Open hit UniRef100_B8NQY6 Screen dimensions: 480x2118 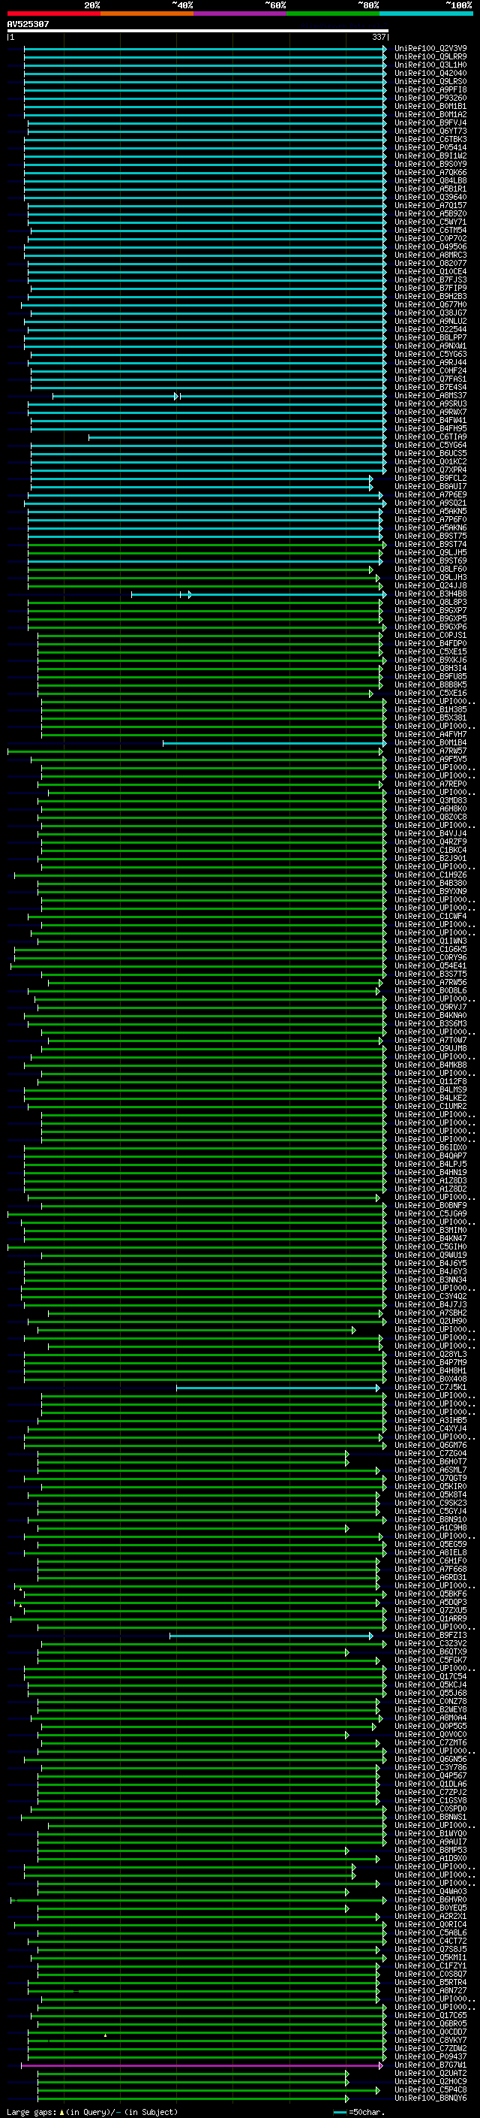pyautogui.click(x=430, y=2098)
